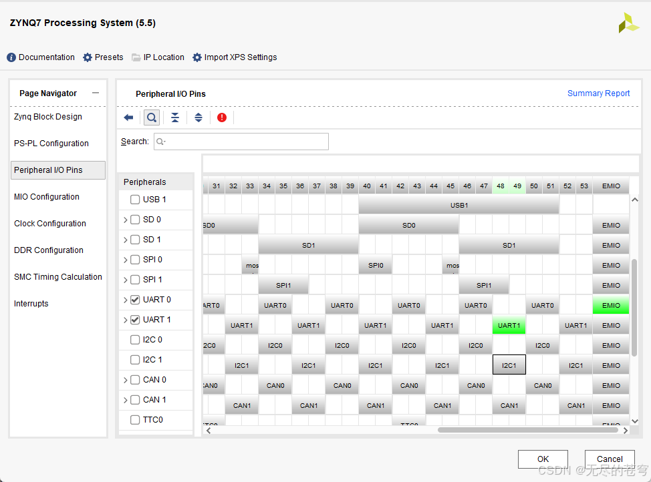Open MIO Configuration page
This screenshot has height=482, width=651.
pos(47,197)
